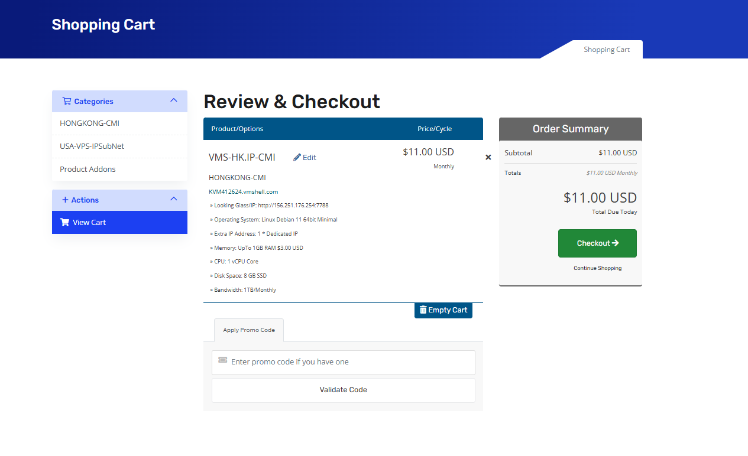Click the cart icon in View Cart

pyautogui.click(x=64, y=222)
